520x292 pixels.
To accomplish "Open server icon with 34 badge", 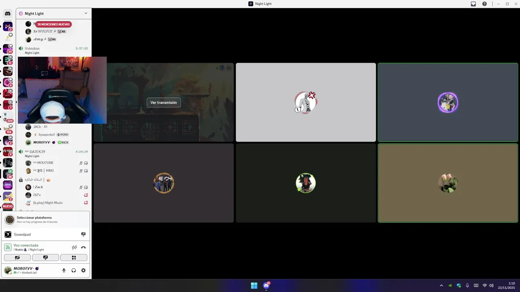I will (8, 49).
